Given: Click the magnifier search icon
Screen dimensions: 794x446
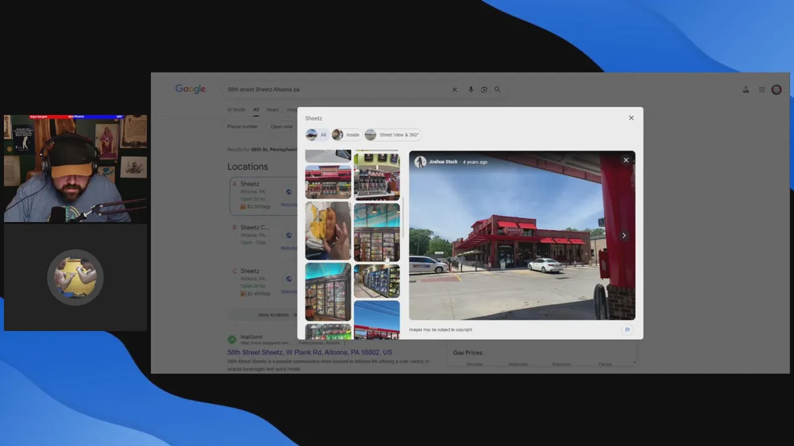Looking at the screenshot, I should [497, 89].
